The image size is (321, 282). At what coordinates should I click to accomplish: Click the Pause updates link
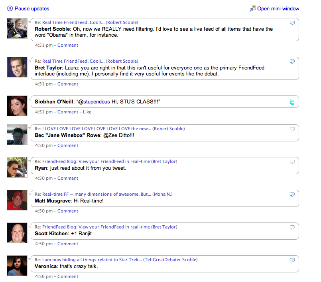(x=32, y=9)
